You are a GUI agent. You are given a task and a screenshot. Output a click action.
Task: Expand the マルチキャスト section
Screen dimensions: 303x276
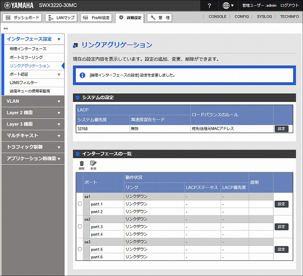[33, 136]
